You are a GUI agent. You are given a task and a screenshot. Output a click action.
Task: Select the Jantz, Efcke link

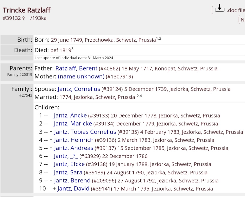click(69, 164)
